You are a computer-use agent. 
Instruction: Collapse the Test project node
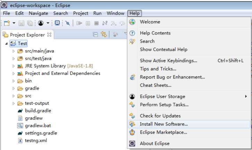(x=6, y=43)
